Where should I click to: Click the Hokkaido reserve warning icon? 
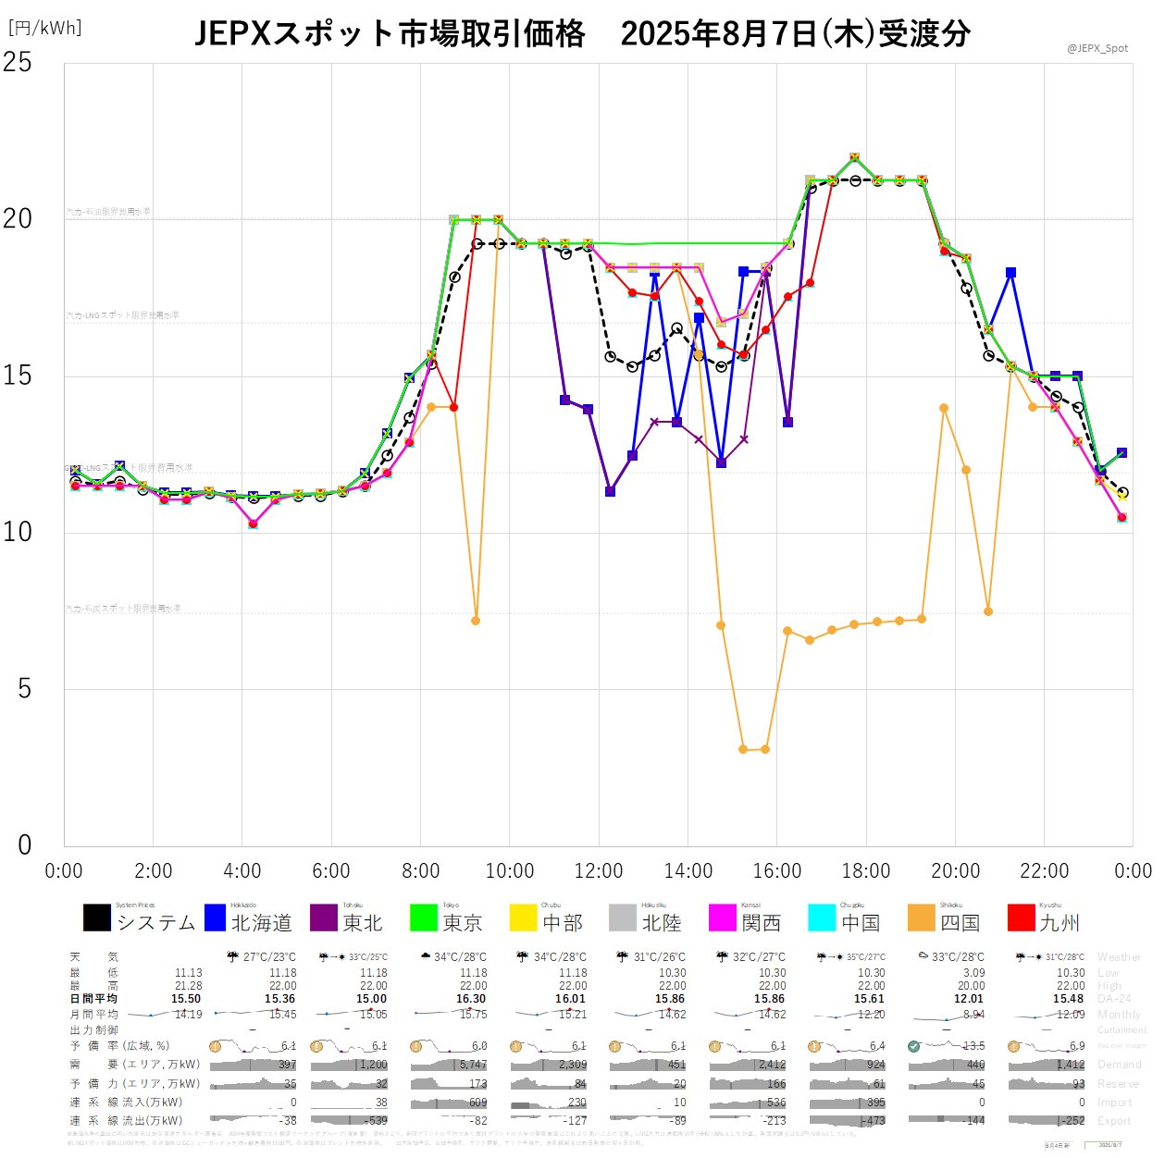216,1046
